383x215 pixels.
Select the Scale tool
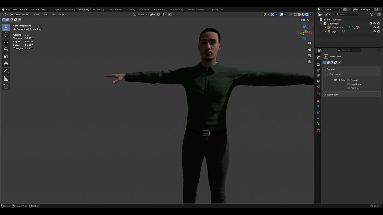click(x=6, y=56)
